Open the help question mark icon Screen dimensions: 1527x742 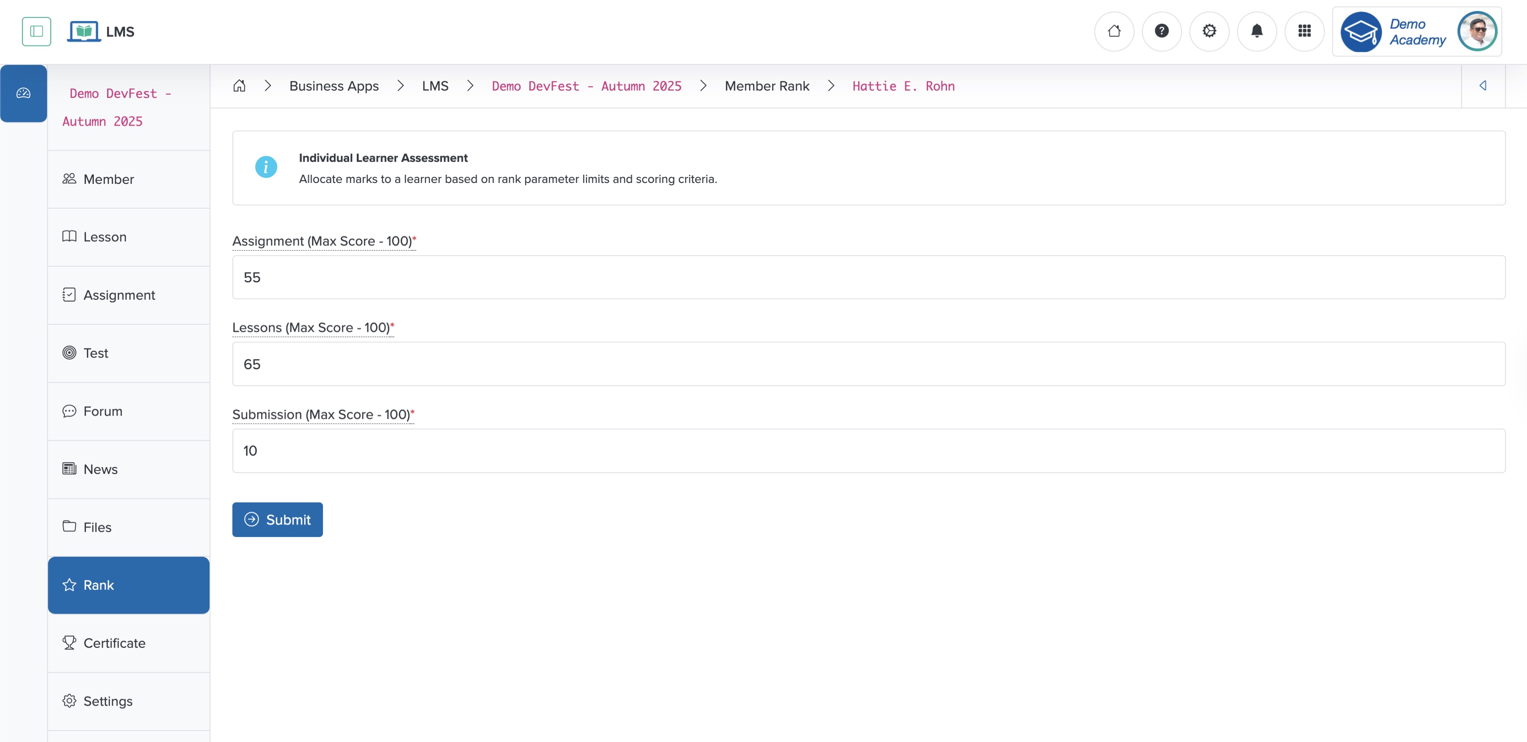click(1161, 31)
